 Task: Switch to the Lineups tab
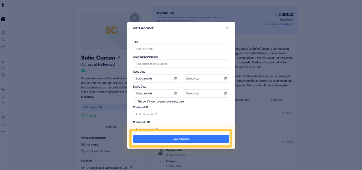click(276, 100)
